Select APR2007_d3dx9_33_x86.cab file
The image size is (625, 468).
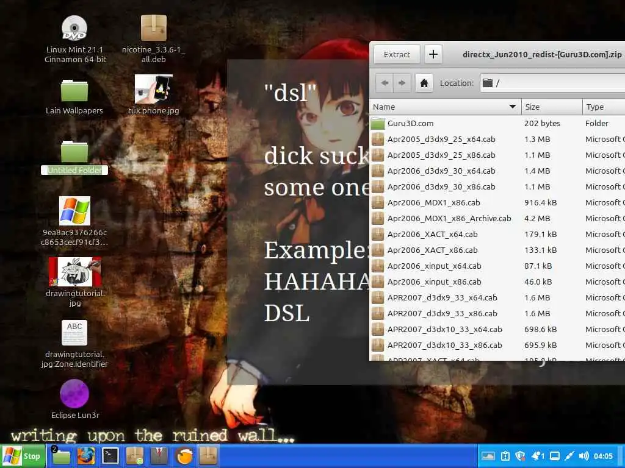pos(497,314)
